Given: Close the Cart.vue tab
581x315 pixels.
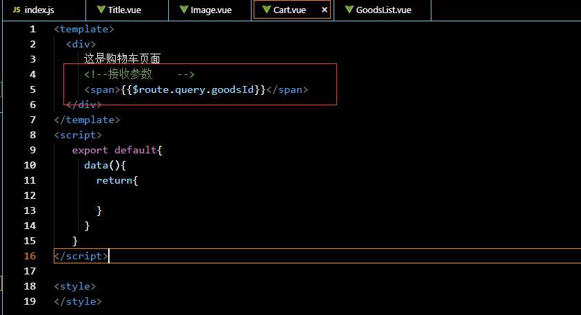Looking at the screenshot, I should tap(325, 10).
